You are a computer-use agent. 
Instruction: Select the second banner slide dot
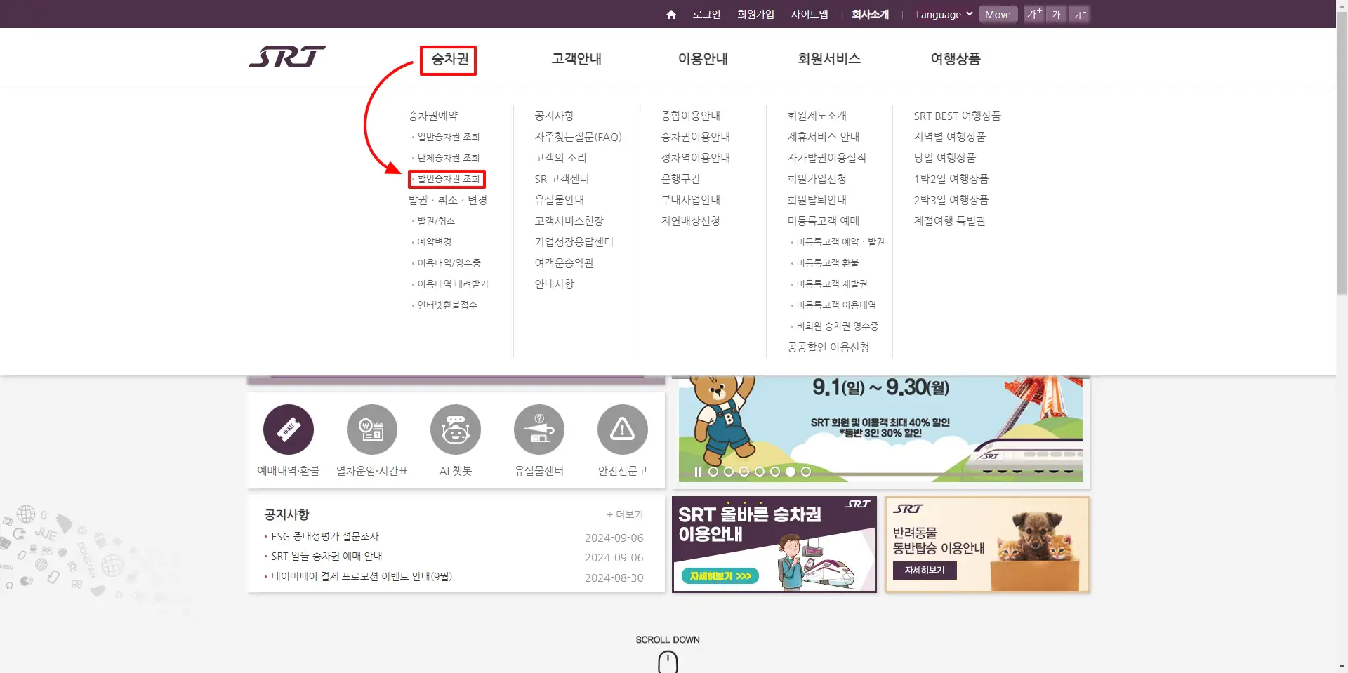[729, 472]
